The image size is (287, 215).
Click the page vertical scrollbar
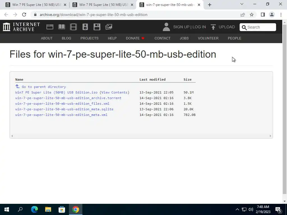click(x=285, y=109)
